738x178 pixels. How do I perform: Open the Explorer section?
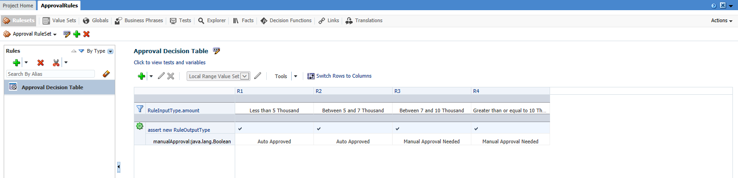click(212, 20)
